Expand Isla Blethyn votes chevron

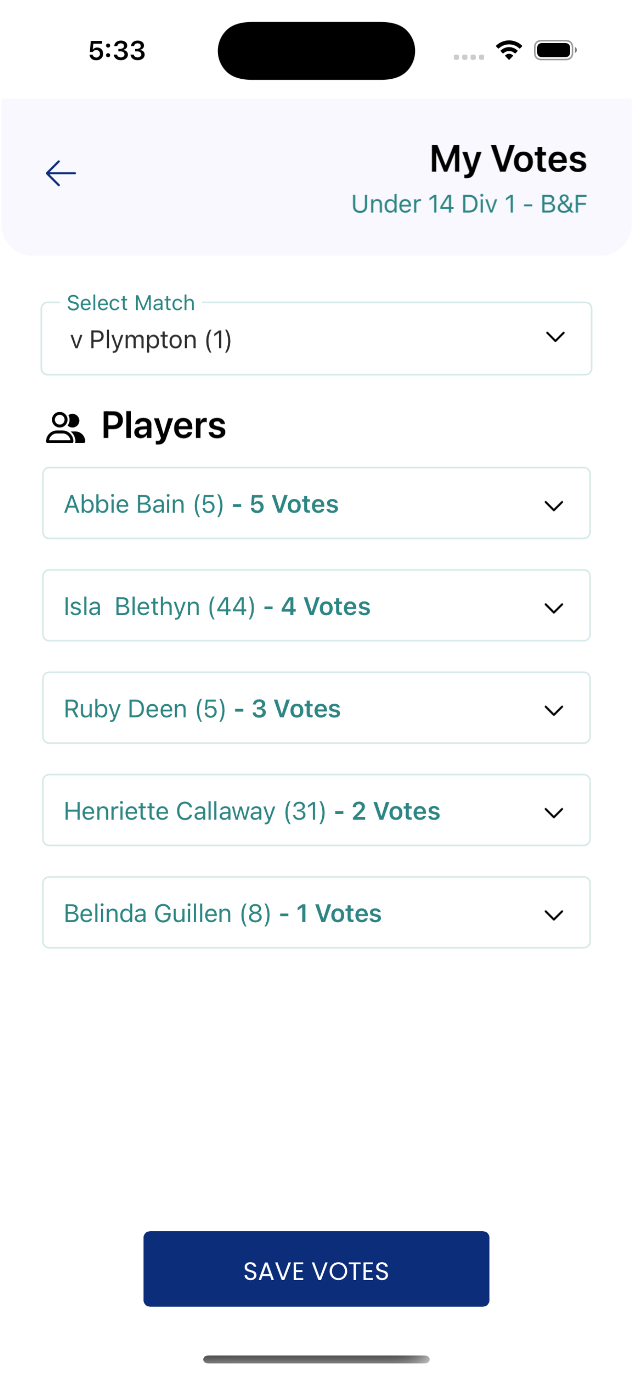(553, 608)
